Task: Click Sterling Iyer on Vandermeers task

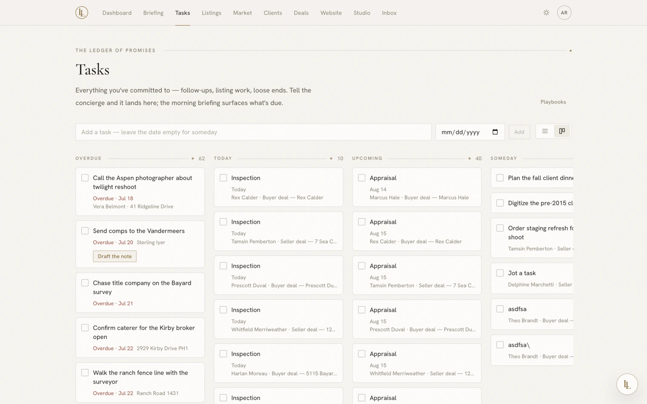Action: pos(151,242)
